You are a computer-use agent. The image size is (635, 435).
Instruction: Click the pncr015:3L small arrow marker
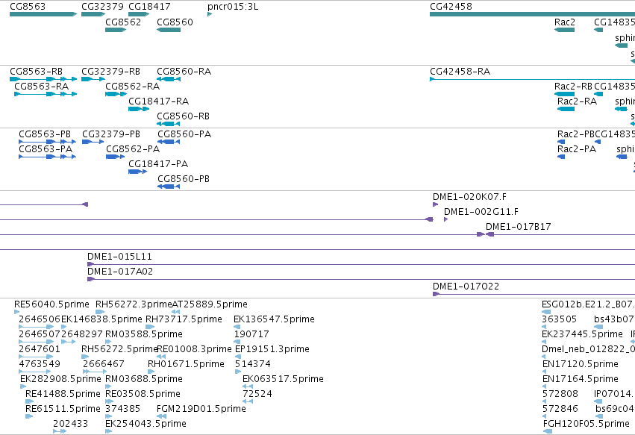[210, 14]
